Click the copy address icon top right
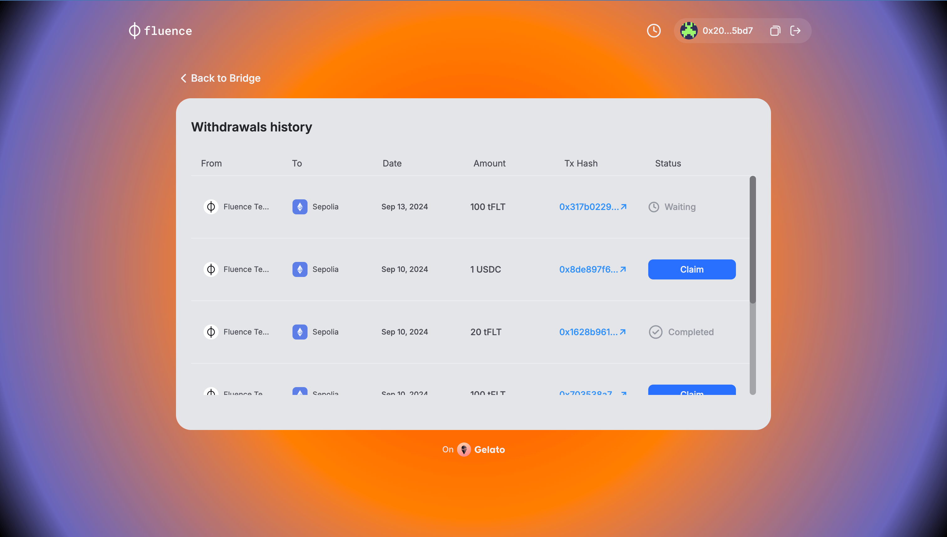 pos(775,31)
